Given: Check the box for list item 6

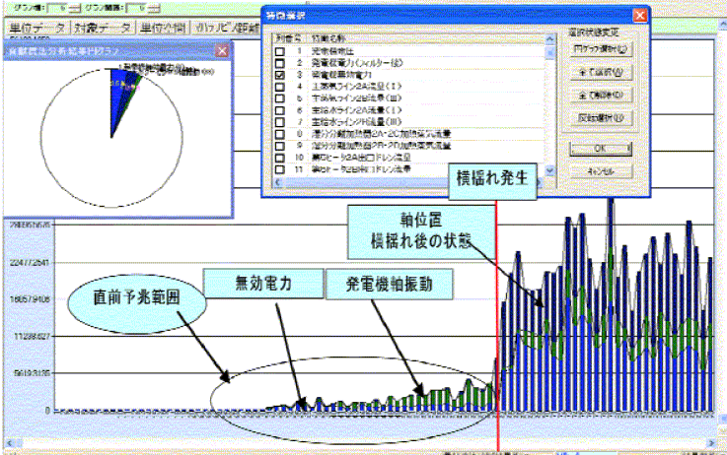Looking at the screenshot, I should point(279,110).
